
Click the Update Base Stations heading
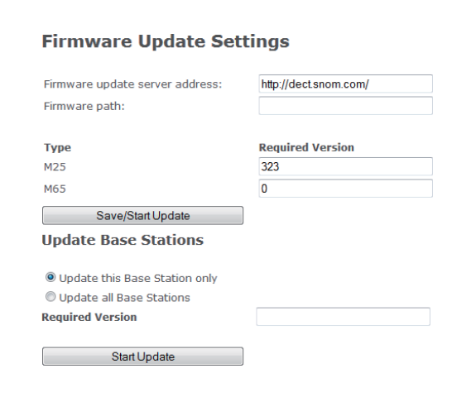[123, 240]
